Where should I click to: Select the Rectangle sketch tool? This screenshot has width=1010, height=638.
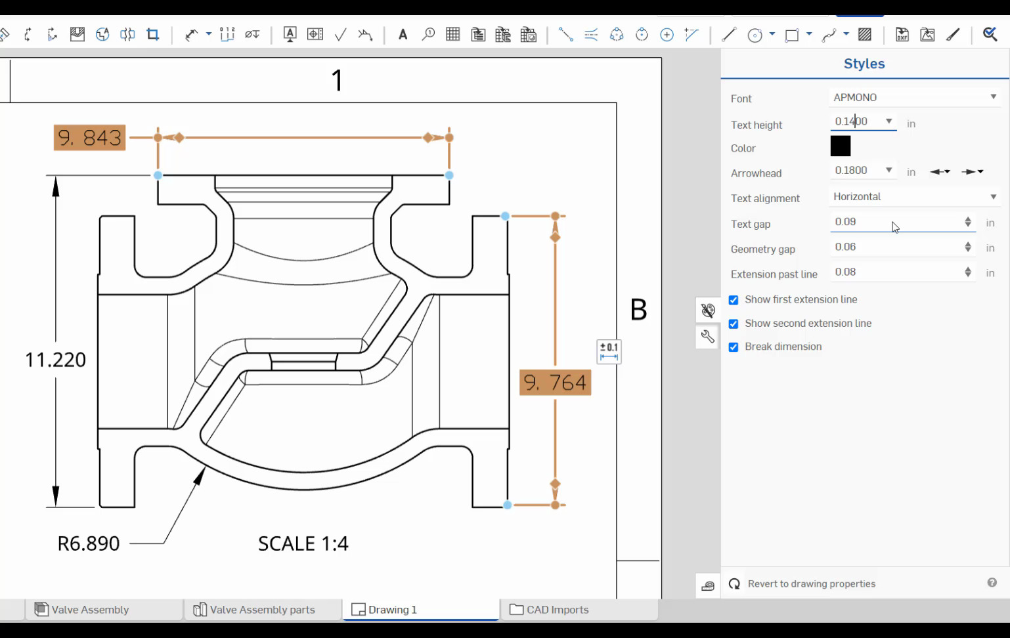792,35
